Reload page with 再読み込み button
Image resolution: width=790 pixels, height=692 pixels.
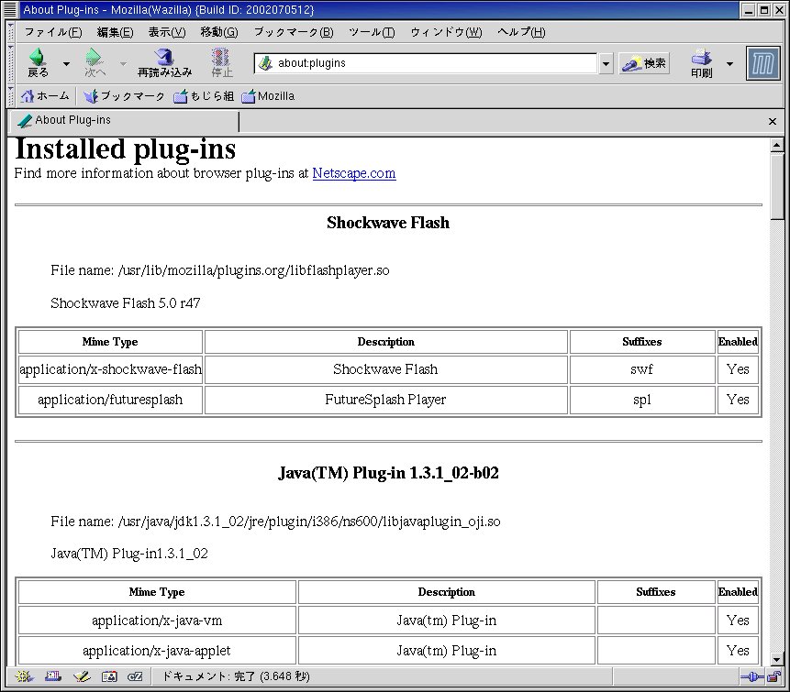pos(165,63)
